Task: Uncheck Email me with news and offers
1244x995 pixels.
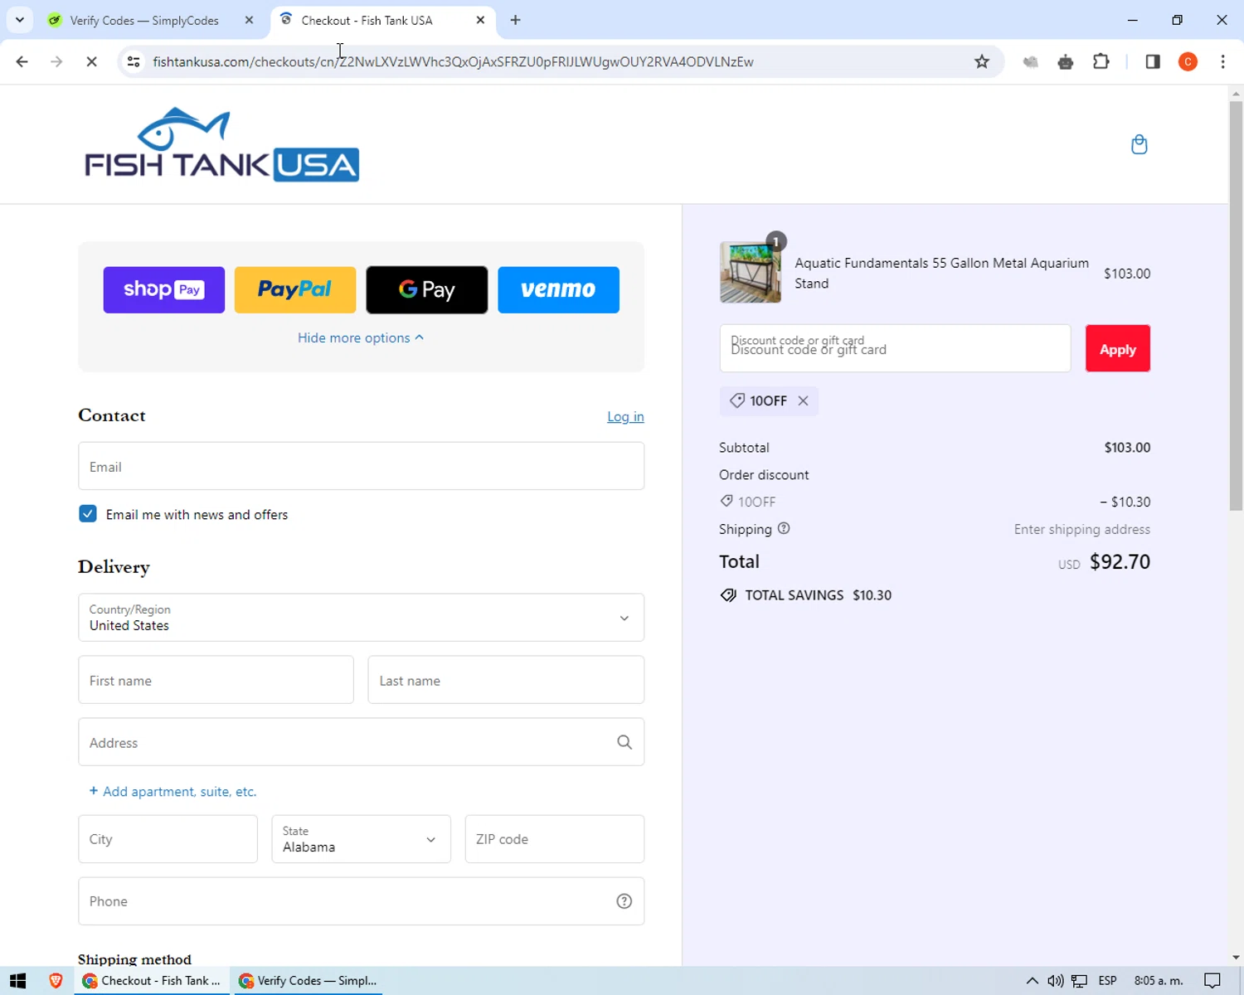Action: [x=88, y=514]
